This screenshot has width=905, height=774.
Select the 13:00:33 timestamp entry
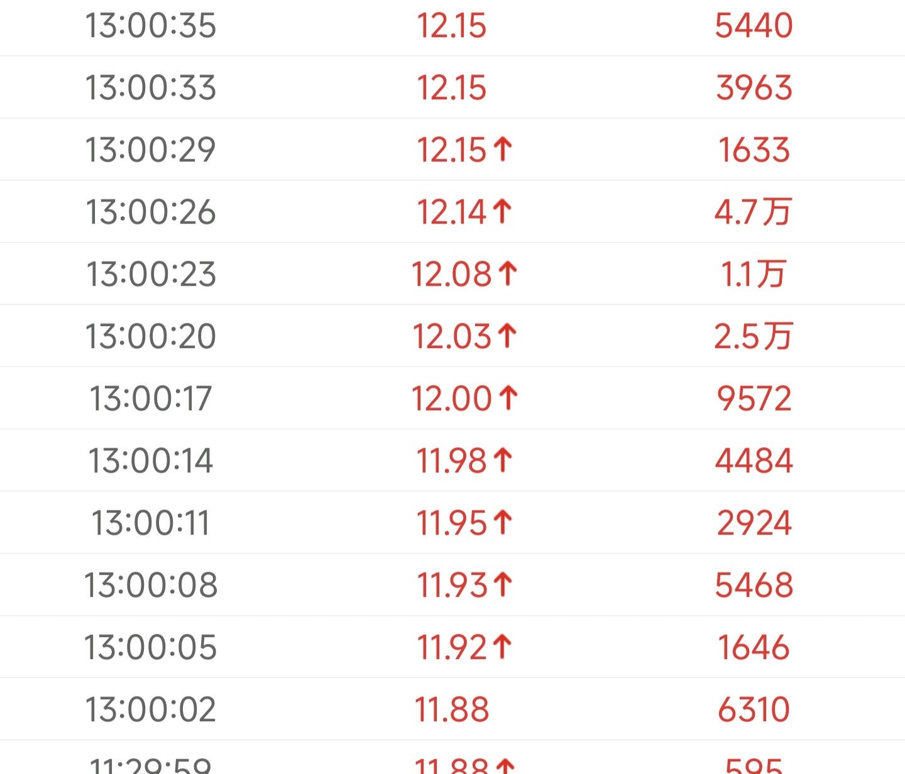[151, 87]
